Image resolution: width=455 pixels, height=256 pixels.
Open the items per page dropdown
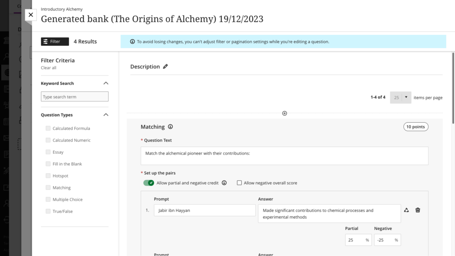400,97
